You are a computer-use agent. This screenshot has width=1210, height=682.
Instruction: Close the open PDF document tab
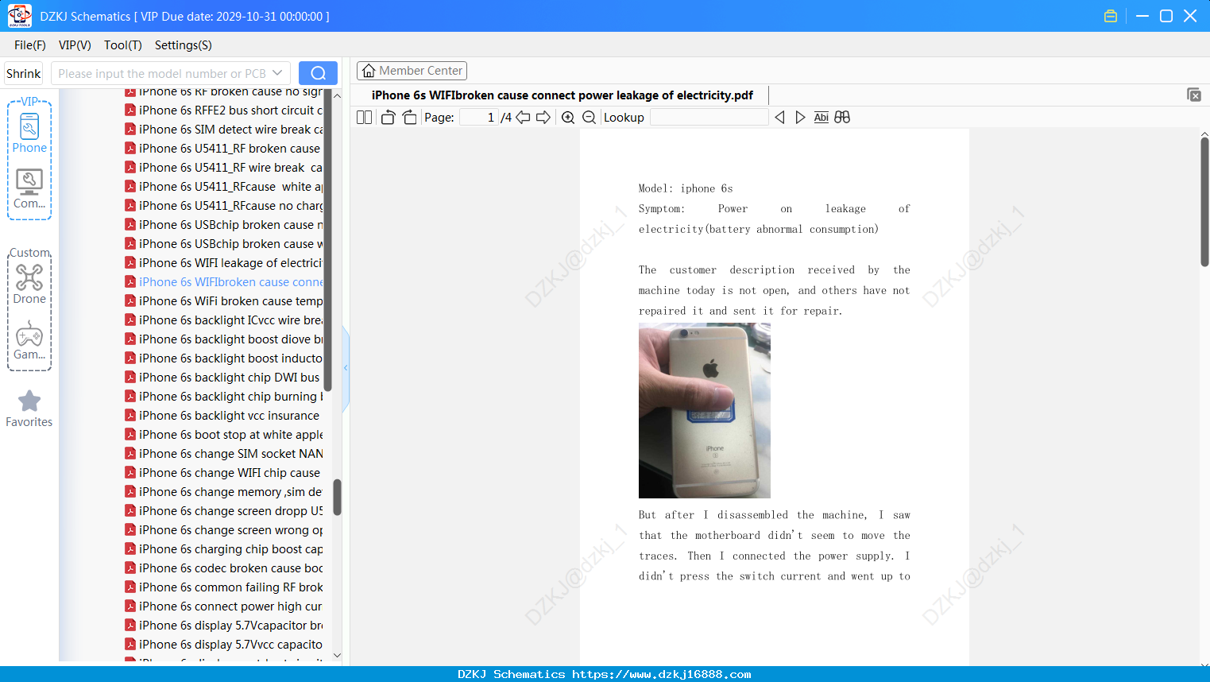click(1194, 95)
